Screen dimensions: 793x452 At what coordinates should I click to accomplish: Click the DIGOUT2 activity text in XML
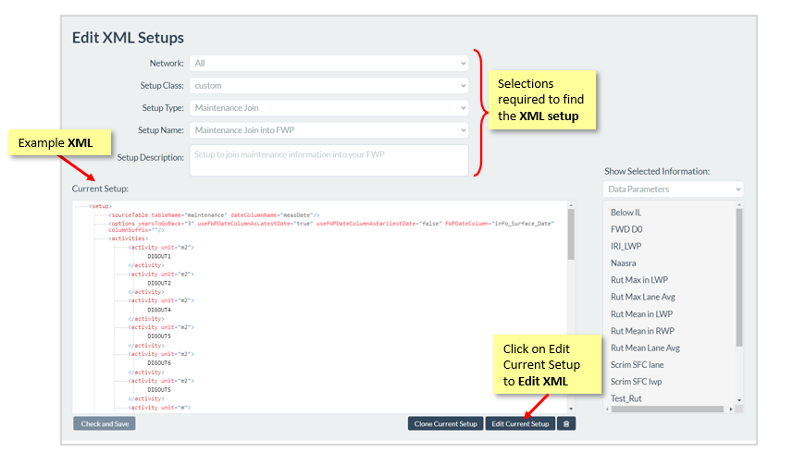click(159, 284)
